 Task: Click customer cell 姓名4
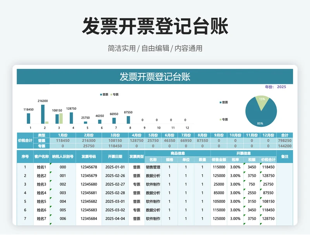pyautogui.click(x=41, y=193)
